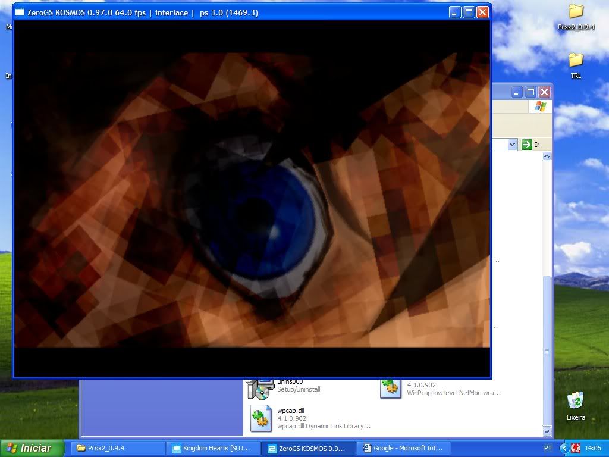Click the scrollbar down arrow in Explorer
The image size is (609, 457).
(x=547, y=431)
